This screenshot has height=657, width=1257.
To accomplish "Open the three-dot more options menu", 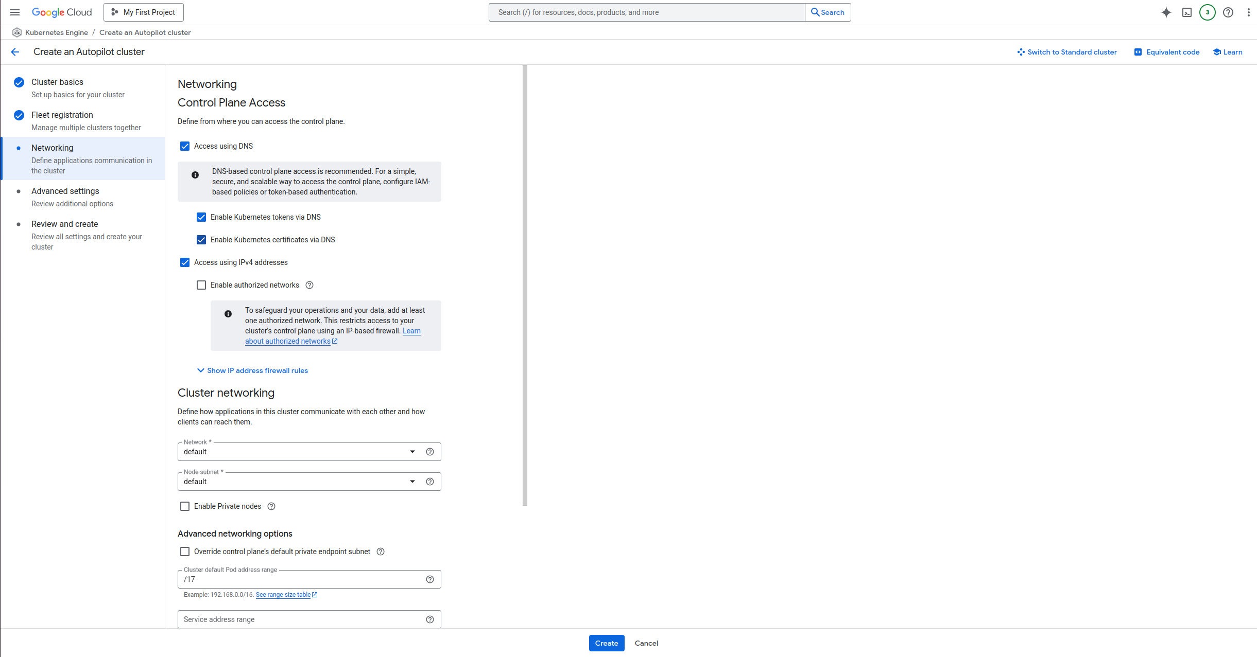I will 1248,12.
